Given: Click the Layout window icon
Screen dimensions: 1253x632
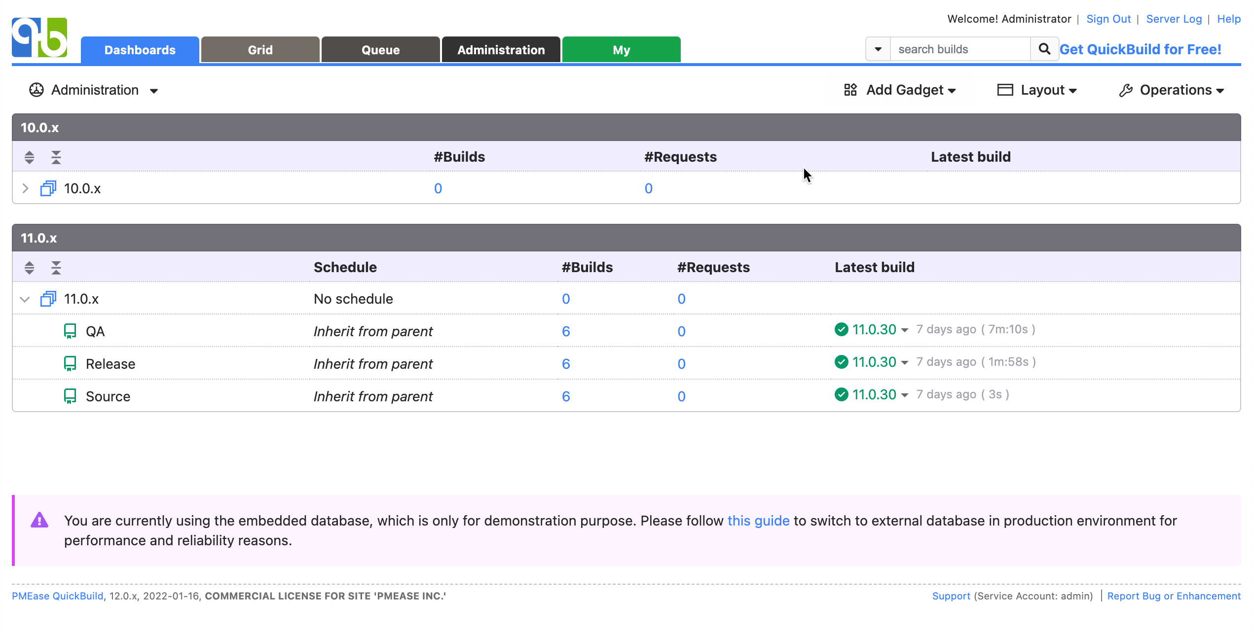Looking at the screenshot, I should [1005, 90].
